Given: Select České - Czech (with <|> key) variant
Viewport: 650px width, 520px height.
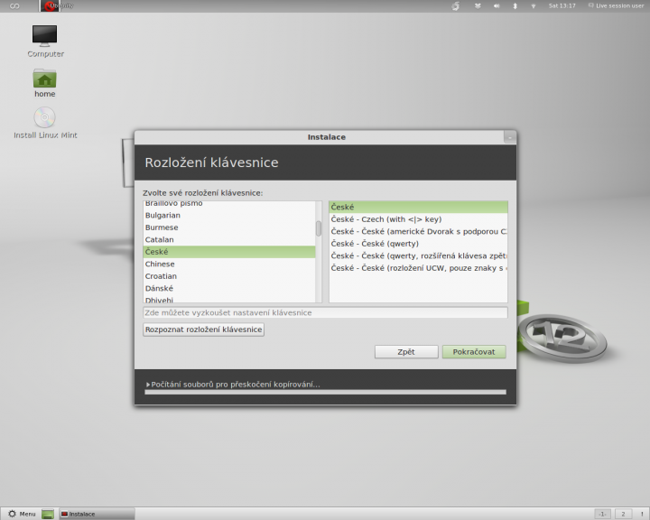Looking at the screenshot, I should click(418, 219).
